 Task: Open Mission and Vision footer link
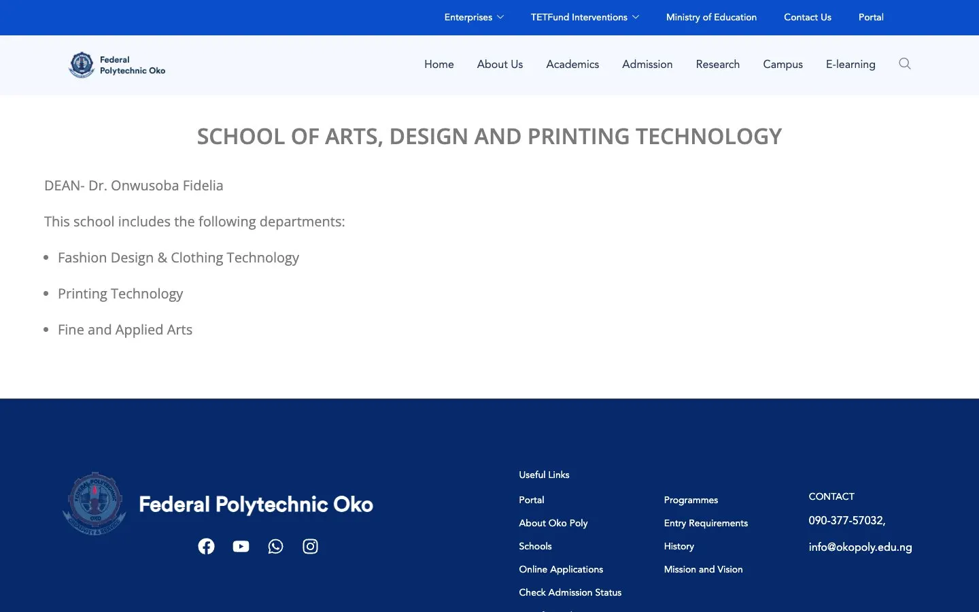[703, 569]
